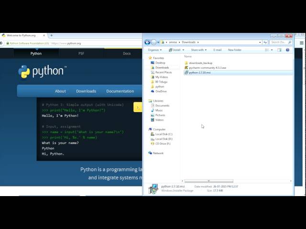Click installer package icon in details pane
The height and width of the screenshot is (229, 306).
point(153,189)
